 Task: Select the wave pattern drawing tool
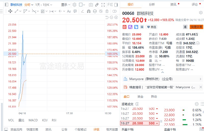(x=34, y=11)
